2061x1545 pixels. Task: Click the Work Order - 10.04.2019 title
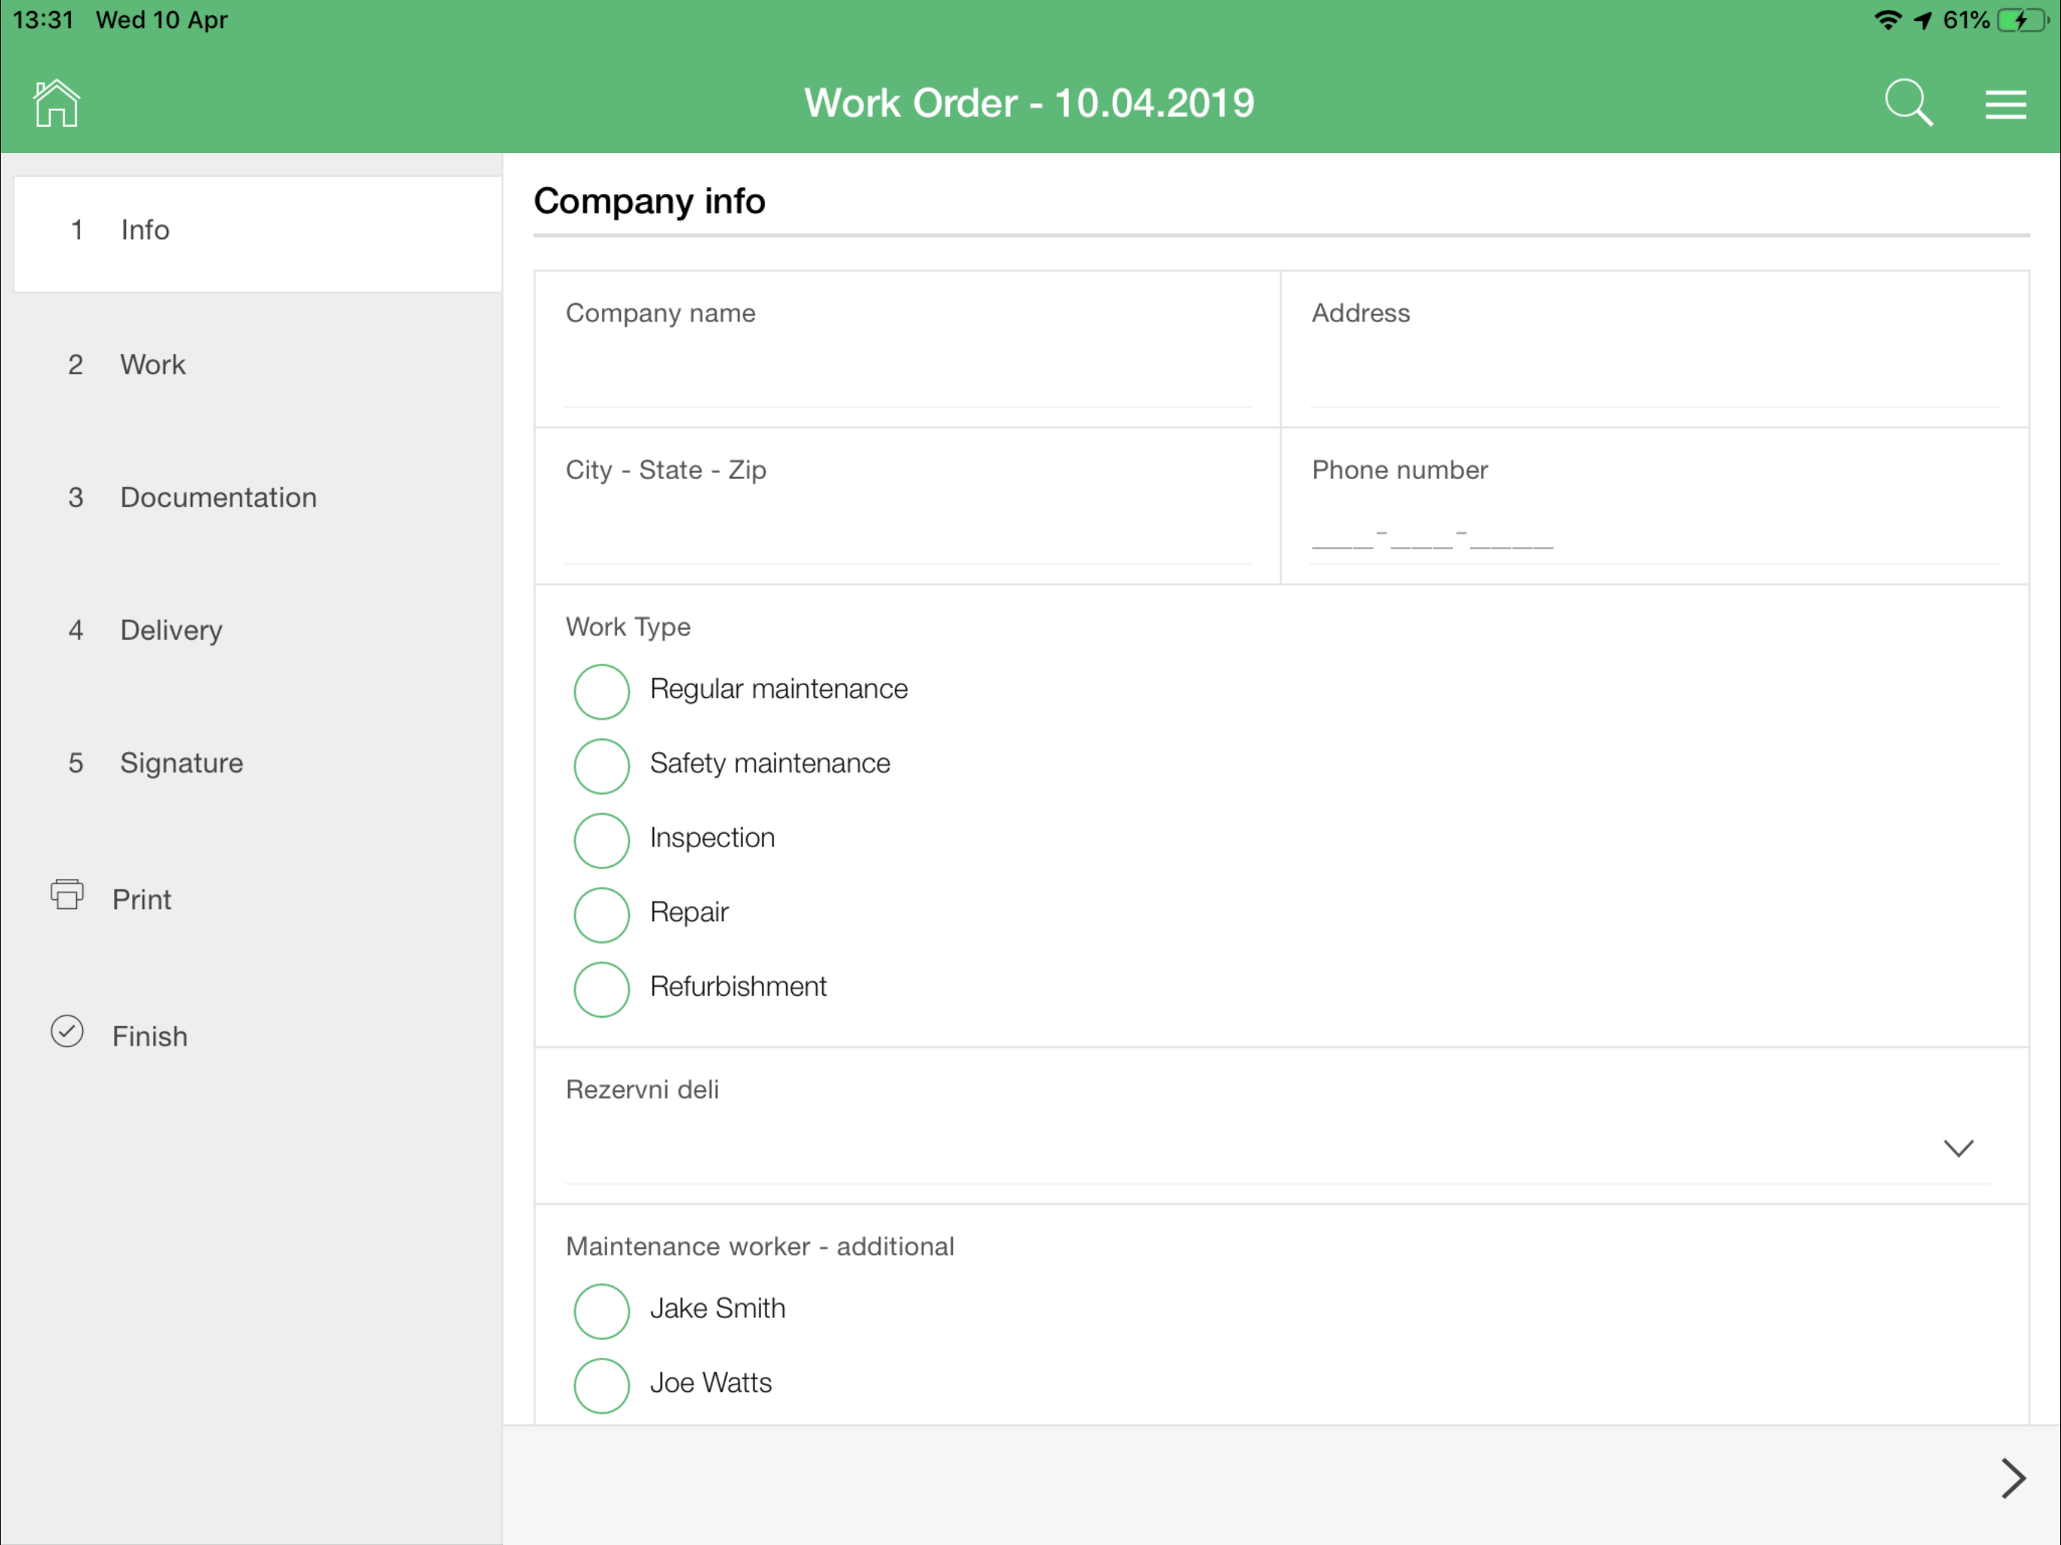click(x=1030, y=103)
